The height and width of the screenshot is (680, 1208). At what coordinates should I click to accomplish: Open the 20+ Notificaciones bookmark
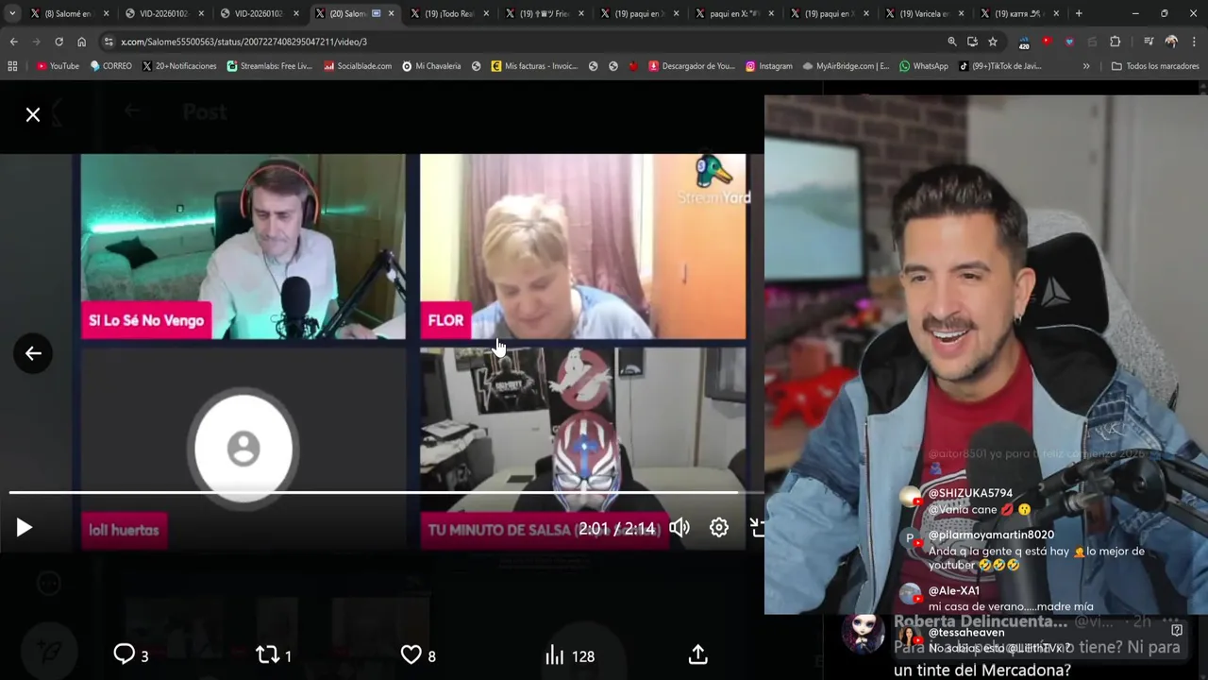[179, 66]
